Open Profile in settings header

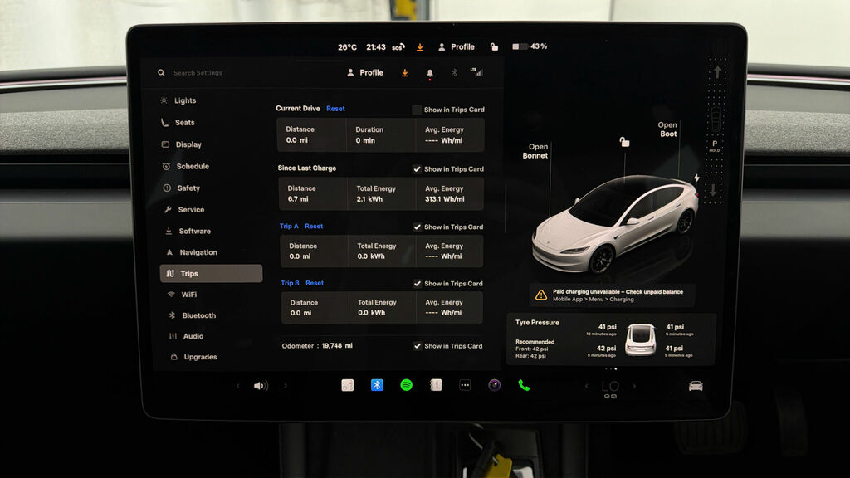pos(365,73)
